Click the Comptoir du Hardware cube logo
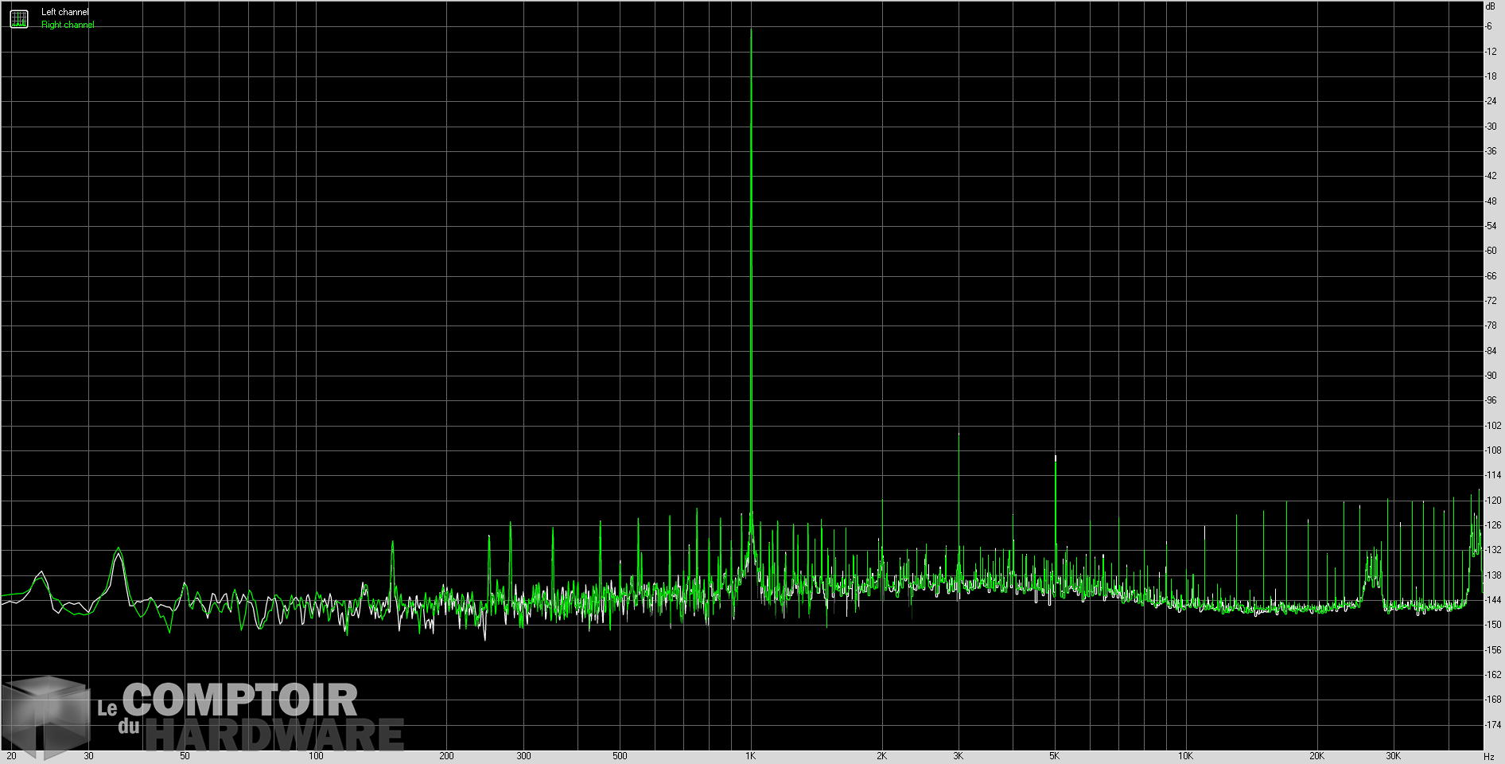This screenshot has width=1505, height=764. point(48,714)
